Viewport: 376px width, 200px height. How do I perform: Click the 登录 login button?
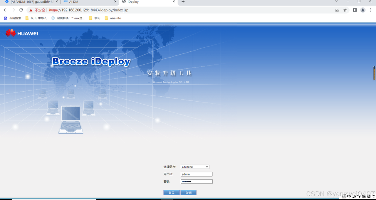click(x=172, y=193)
